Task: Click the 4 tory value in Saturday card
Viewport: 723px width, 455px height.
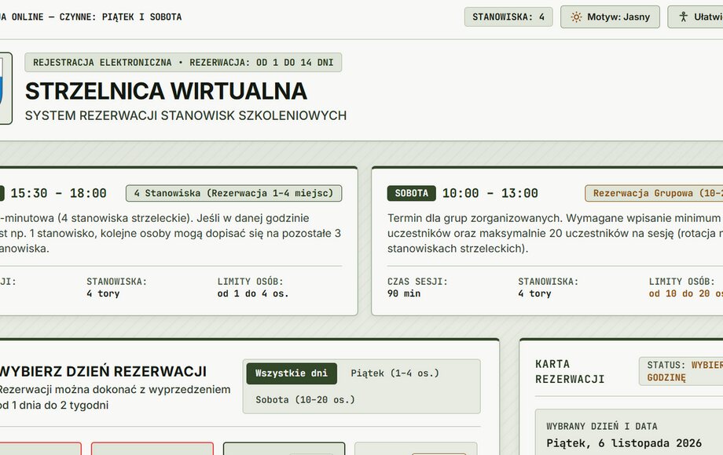Action: pyautogui.click(x=534, y=293)
